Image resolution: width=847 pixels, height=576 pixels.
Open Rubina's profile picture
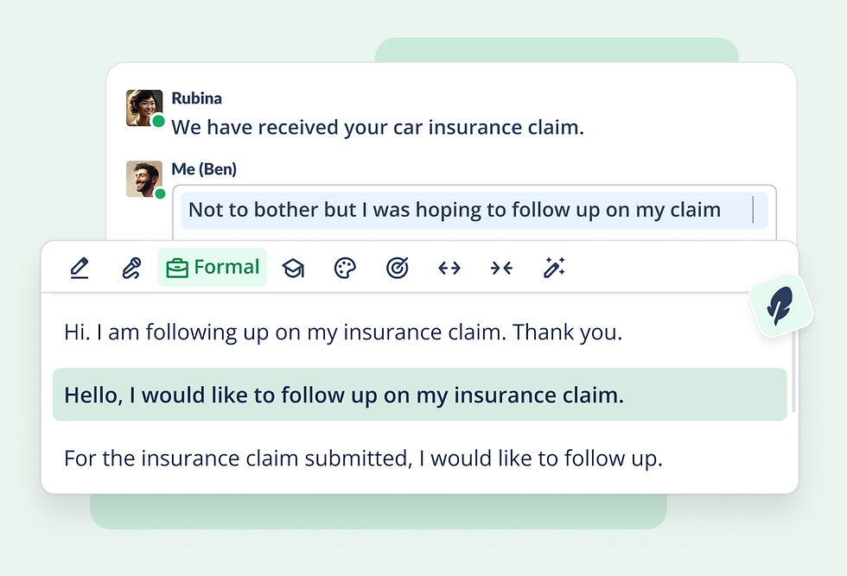(x=143, y=108)
